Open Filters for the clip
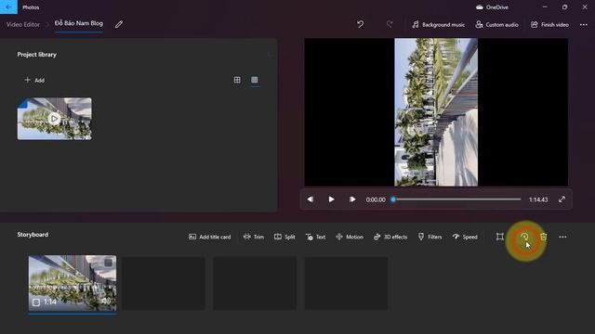Image resolution: width=595 pixels, height=334 pixels. point(430,238)
